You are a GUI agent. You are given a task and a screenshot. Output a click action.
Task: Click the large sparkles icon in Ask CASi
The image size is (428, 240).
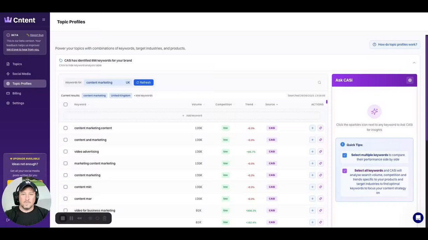374,112
